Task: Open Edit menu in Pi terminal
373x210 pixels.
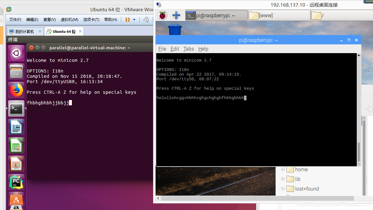Action: 175,49
